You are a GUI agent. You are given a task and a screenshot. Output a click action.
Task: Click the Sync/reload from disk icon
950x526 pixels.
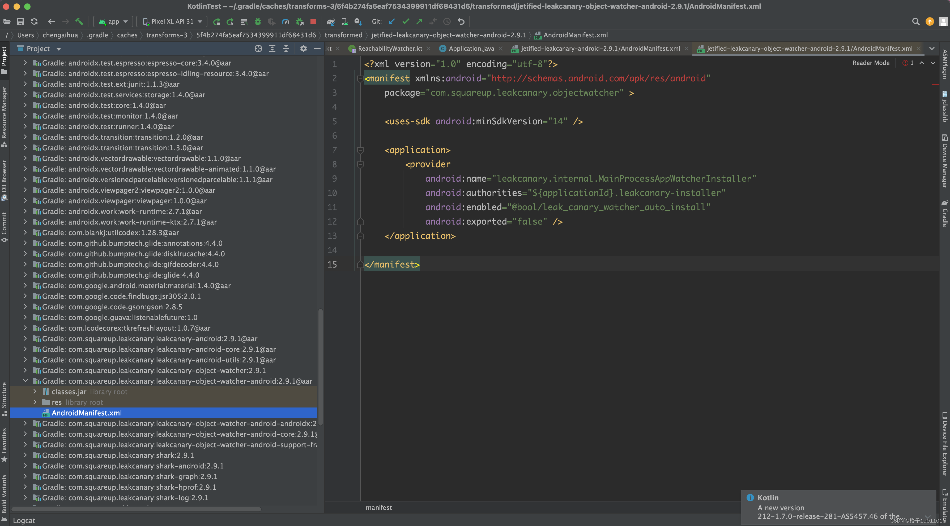34,22
